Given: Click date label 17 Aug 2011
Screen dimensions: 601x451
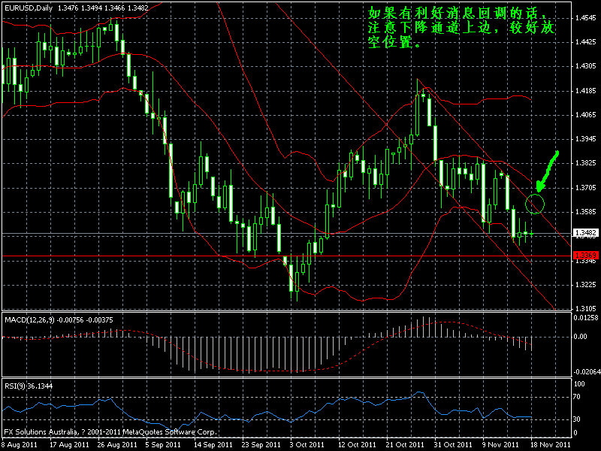Looking at the screenshot, I should pos(69,445).
